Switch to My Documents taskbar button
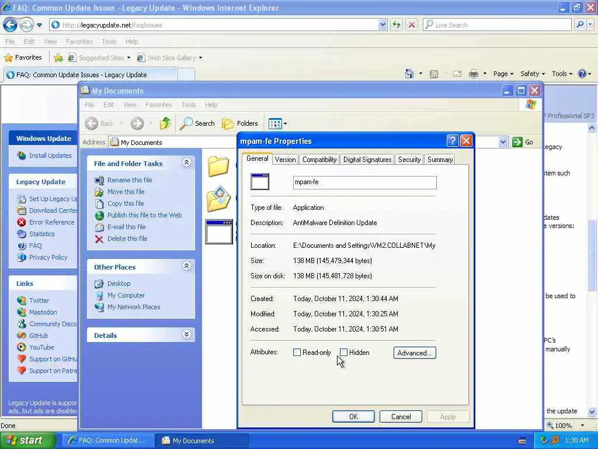Viewport: 598px width, 449px height. click(201, 441)
